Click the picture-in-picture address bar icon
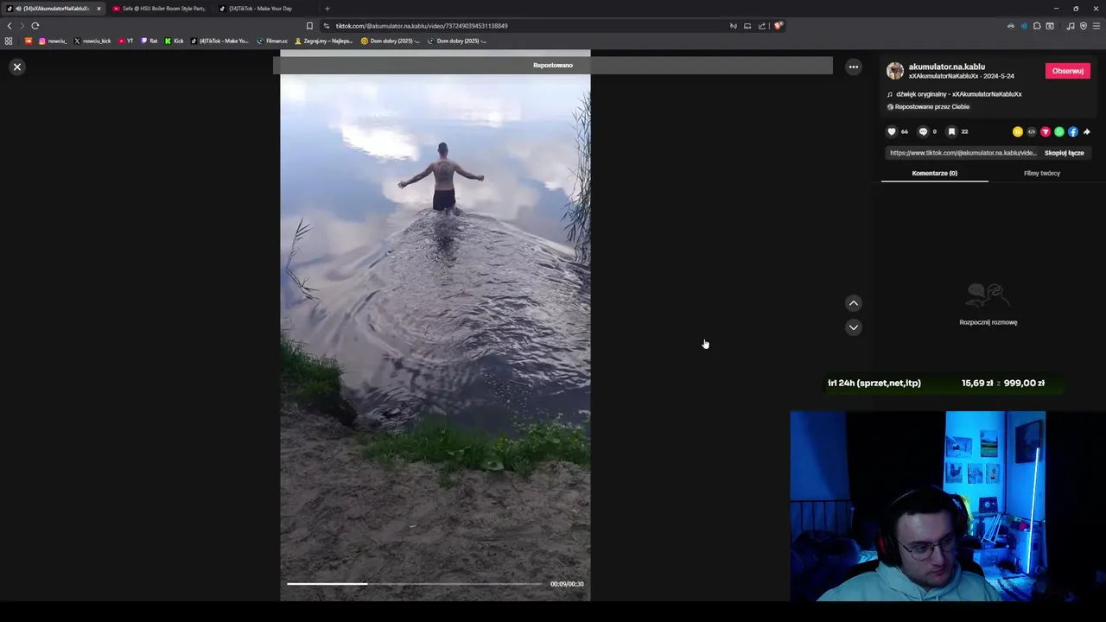Image resolution: width=1106 pixels, height=622 pixels. click(747, 26)
